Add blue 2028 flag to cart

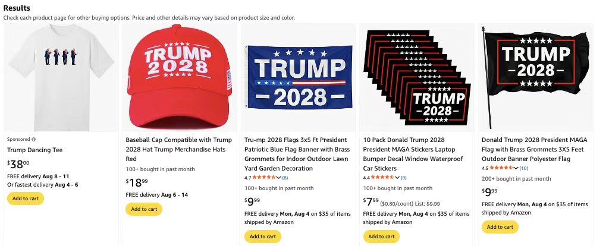pos(263,236)
